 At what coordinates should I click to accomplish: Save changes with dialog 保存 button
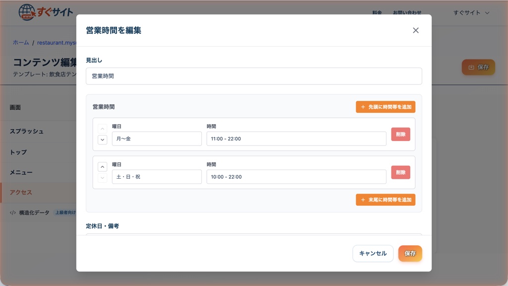(x=410, y=253)
